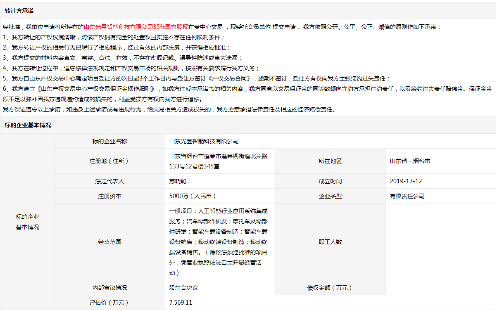Select commitment line 5 about 产权交易合同
The width and height of the screenshot is (497, 310).
point(196,78)
